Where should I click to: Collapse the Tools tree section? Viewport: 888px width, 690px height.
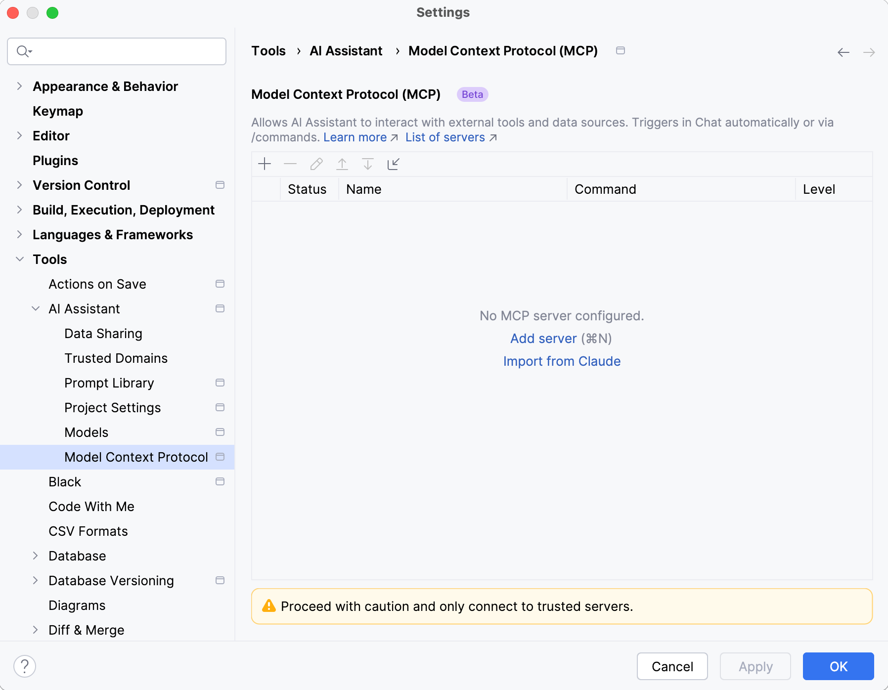[x=20, y=259]
